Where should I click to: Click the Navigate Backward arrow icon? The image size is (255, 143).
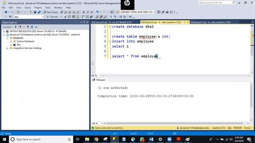[x=6, y=12]
